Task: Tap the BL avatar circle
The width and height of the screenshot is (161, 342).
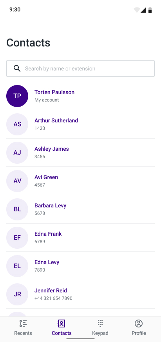Action: click(17, 209)
